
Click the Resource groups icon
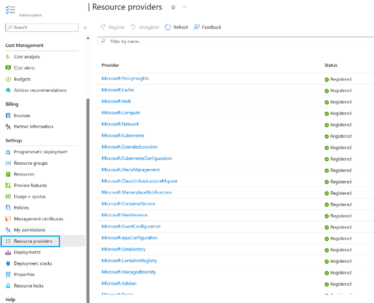click(8, 163)
